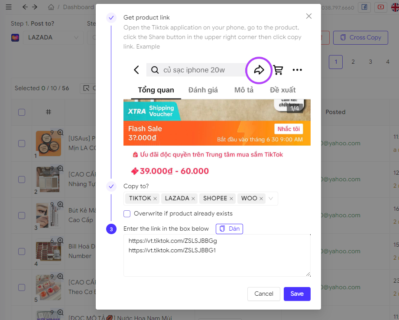The image size is (399, 320).
Task: Remove the LAZADA tag
Action: (193, 199)
